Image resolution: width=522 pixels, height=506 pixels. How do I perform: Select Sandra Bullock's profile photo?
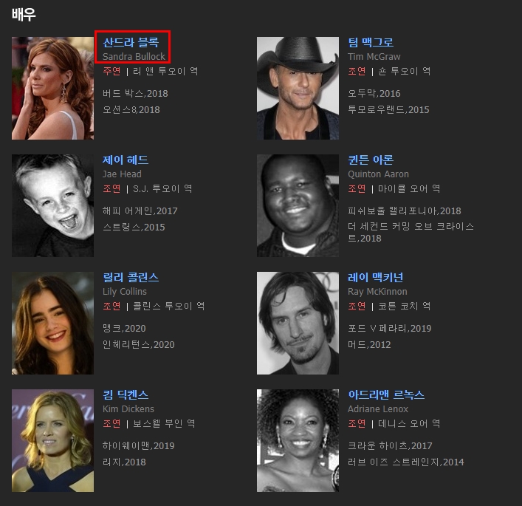coord(52,89)
